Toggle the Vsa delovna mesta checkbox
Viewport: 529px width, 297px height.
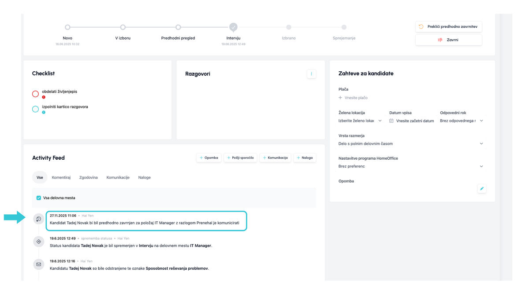[x=39, y=198]
